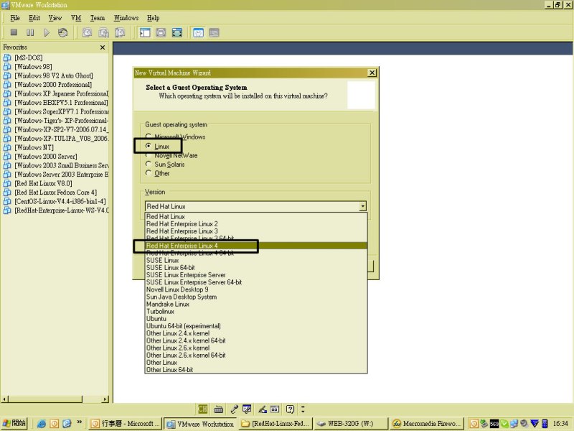Click the Power Off stop toolbar icon
574x431 pixels.
click(14, 32)
